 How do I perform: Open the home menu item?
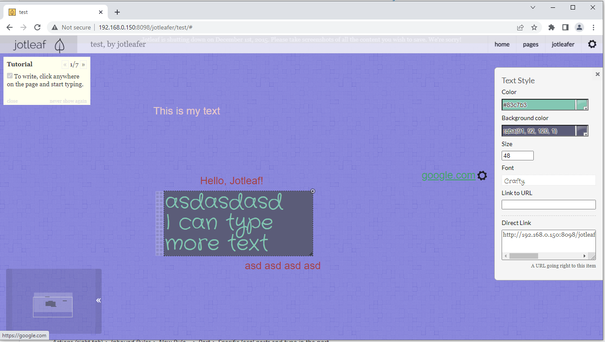(x=502, y=44)
